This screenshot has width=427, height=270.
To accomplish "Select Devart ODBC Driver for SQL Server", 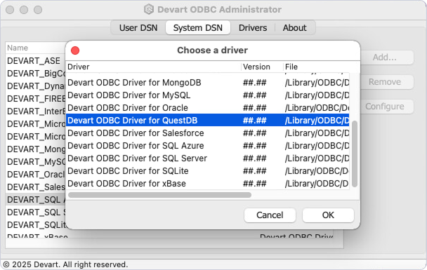I will pyautogui.click(x=207, y=158).
